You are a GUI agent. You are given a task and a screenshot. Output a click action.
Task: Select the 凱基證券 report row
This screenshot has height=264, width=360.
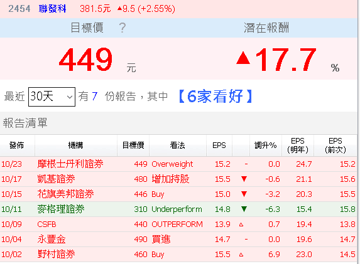(178, 179)
